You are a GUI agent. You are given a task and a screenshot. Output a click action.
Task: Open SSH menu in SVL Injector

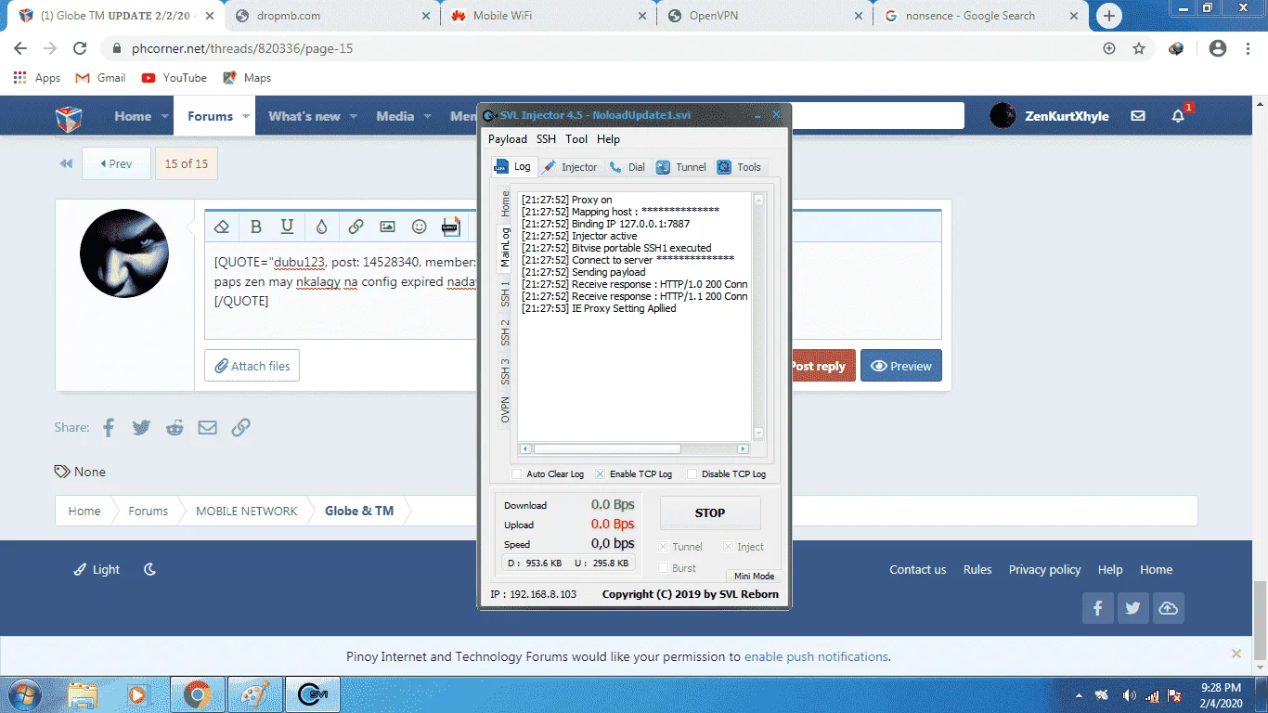coord(546,139)
